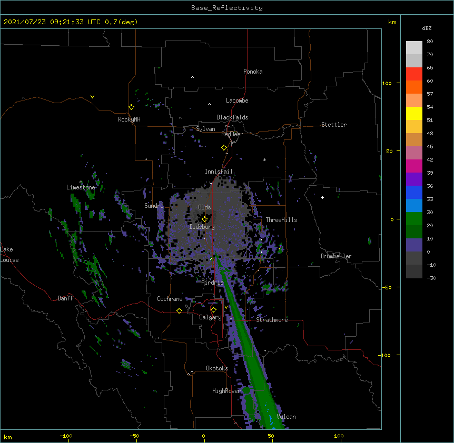Image resolution: width=454 pixels, height=443 pixels.
Task: Click the red 65 dBZ legend swatch
Action: 414,74
